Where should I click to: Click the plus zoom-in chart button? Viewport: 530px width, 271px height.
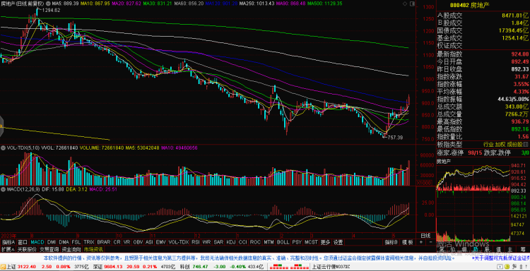pos(420,242)
